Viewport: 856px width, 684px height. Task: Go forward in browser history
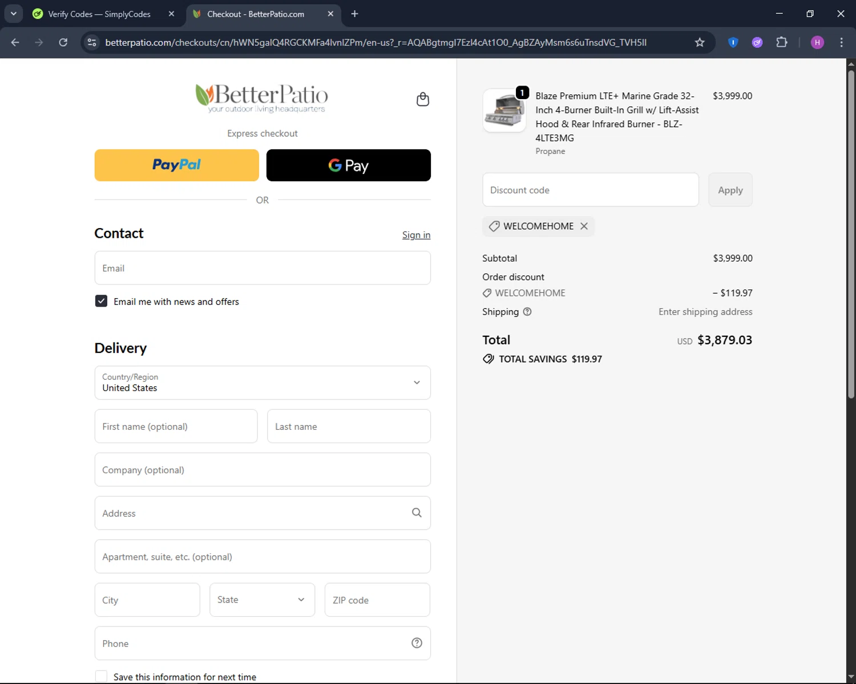pyautogui.click(x=39, y=42)
